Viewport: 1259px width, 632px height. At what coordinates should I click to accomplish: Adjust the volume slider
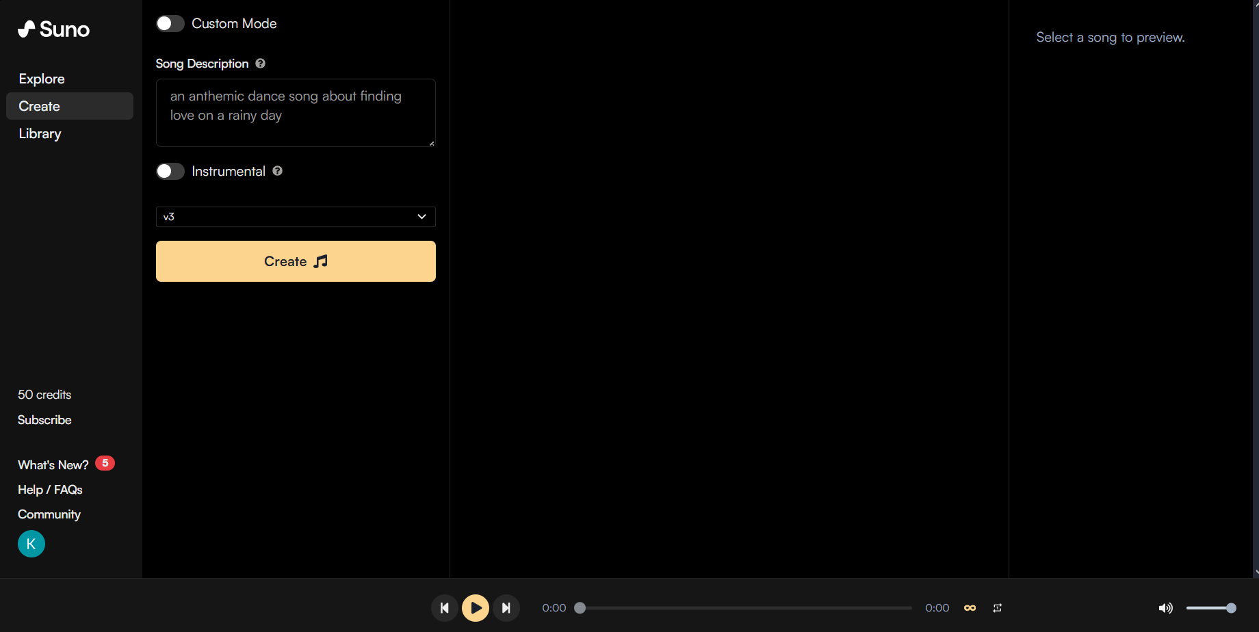pyautogui.click(x=1210, y=607)
